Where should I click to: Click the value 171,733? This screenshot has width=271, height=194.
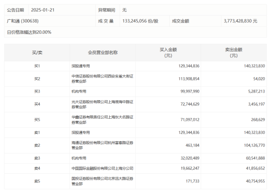(x=192, y=181)
